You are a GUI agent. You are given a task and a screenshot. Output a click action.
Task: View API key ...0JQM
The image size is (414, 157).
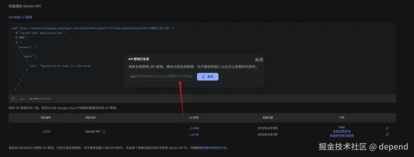click(x=194, y=128)
